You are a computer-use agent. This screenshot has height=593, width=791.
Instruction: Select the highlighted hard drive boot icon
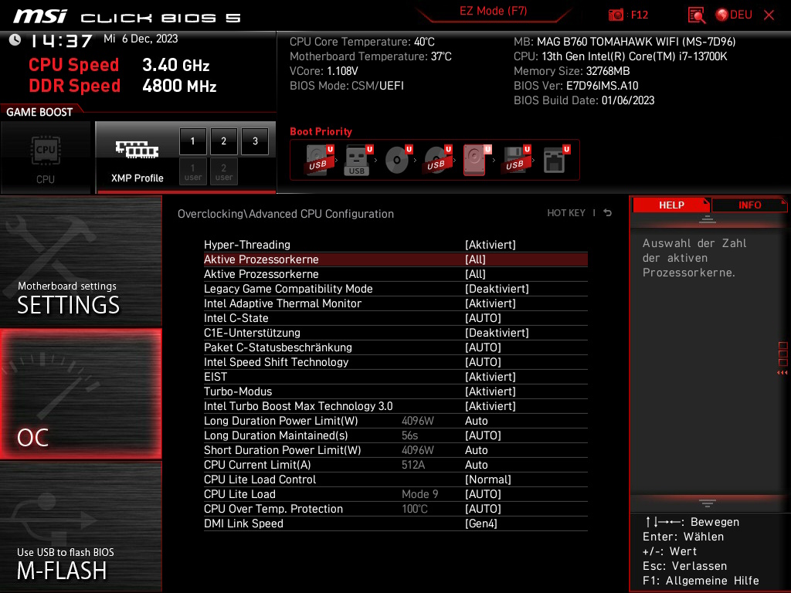point(477,160)
